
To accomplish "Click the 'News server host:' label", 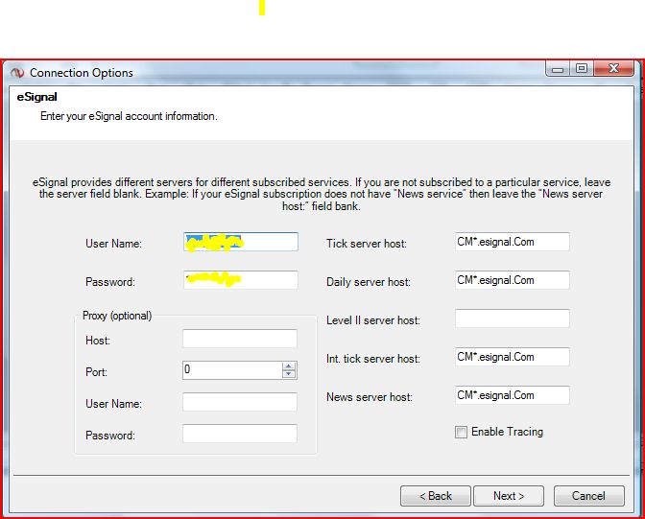I will pos(370,397).
